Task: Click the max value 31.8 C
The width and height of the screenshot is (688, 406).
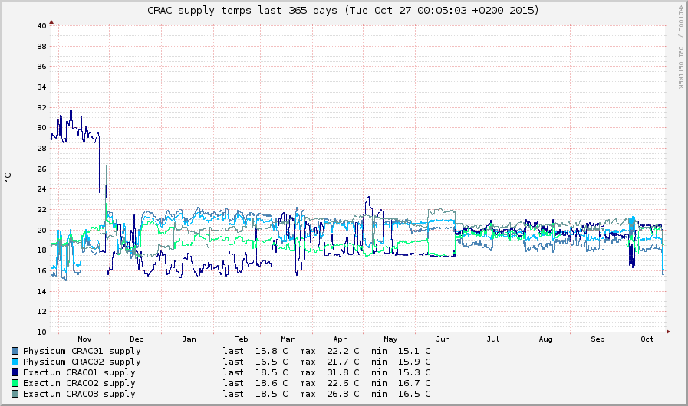Action: pyautogui.click(x=343, y=373)
